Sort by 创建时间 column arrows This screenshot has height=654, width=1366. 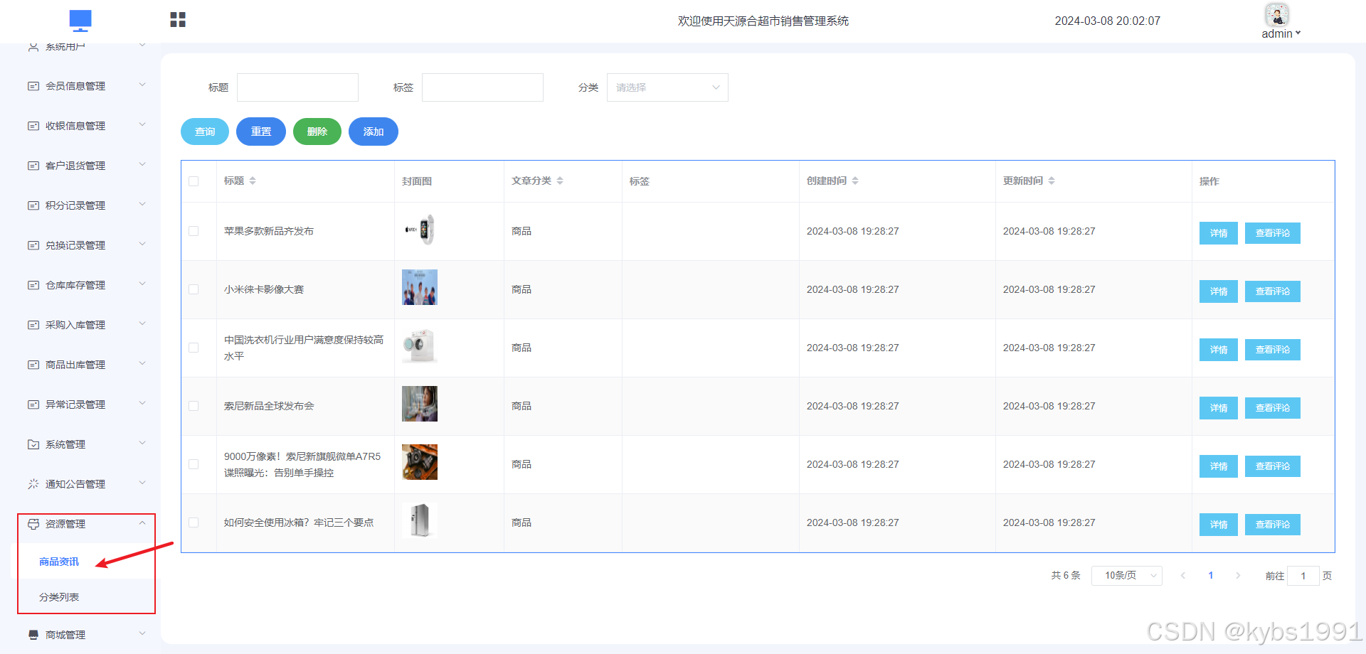coord(855,181)
